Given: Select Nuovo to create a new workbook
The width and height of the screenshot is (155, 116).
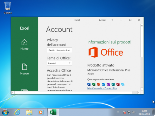Looking at the screenshot, I should pos(25,69).
